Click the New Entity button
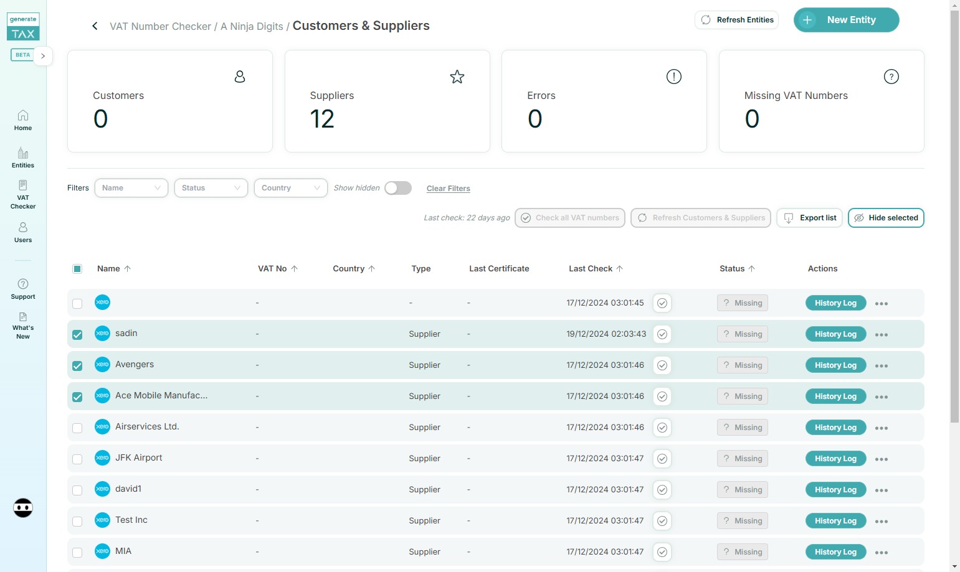The width and height of the screenshot is (960, 572). pyautogui.click(x=847, y=20)
